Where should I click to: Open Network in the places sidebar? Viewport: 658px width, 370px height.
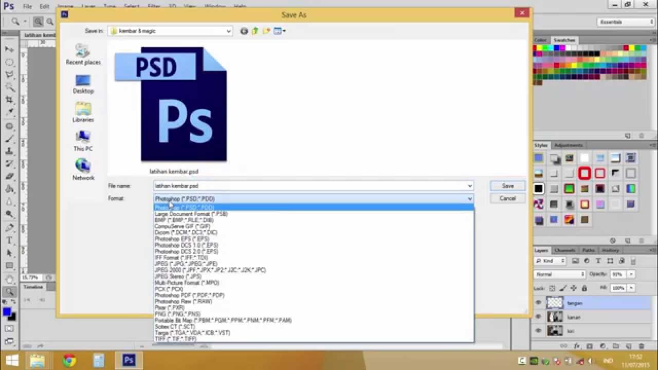coord(83,170)
